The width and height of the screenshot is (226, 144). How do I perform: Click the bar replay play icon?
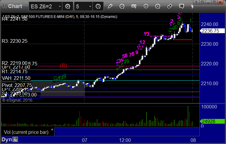coord(146,6)
